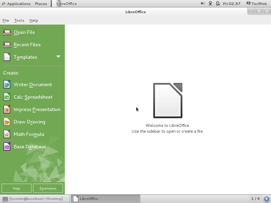Image resolution: width=271 pixels, height=203 pixels.
Task: Create a new Draw Drawing
Action: [x=29, y=122]
